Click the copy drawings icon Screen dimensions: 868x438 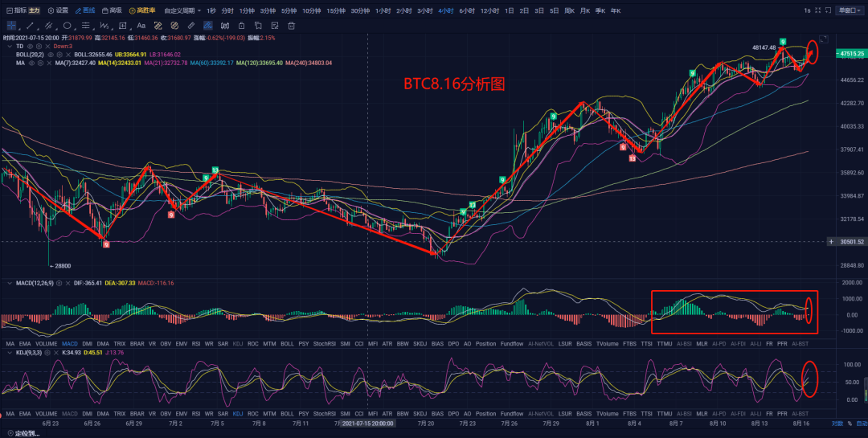258,26
